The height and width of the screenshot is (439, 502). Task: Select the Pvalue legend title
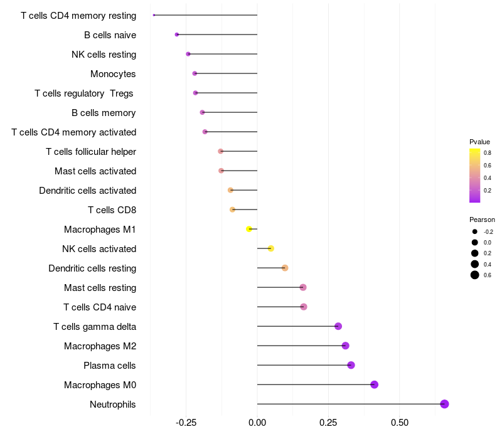(x=479, y=142)
